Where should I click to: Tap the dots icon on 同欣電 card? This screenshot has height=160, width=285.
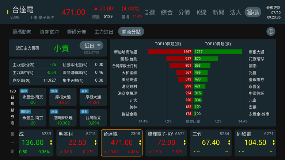click(274, 143)
